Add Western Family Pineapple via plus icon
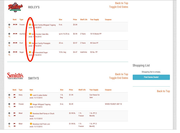 [9, 43]
